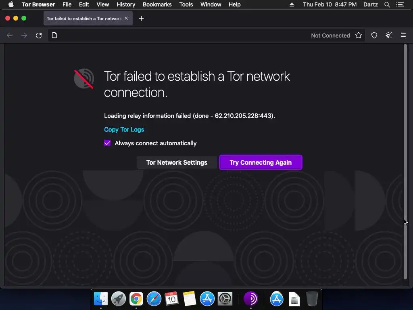413x310 pixels.
Task: Open Finder from the Dock
Action: click(101, 299)
